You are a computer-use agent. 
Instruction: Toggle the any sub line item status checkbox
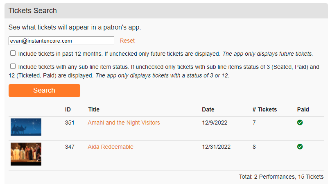(13, 66)
